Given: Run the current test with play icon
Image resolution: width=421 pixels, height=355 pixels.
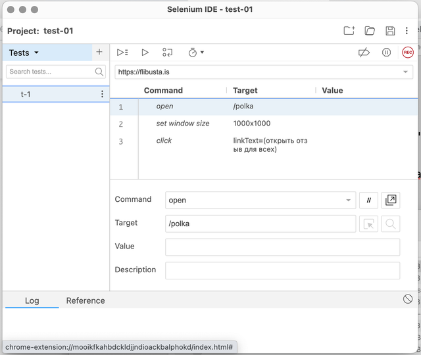Looking at the screenshot, I should pyautogui.click(x=145, y=53).
